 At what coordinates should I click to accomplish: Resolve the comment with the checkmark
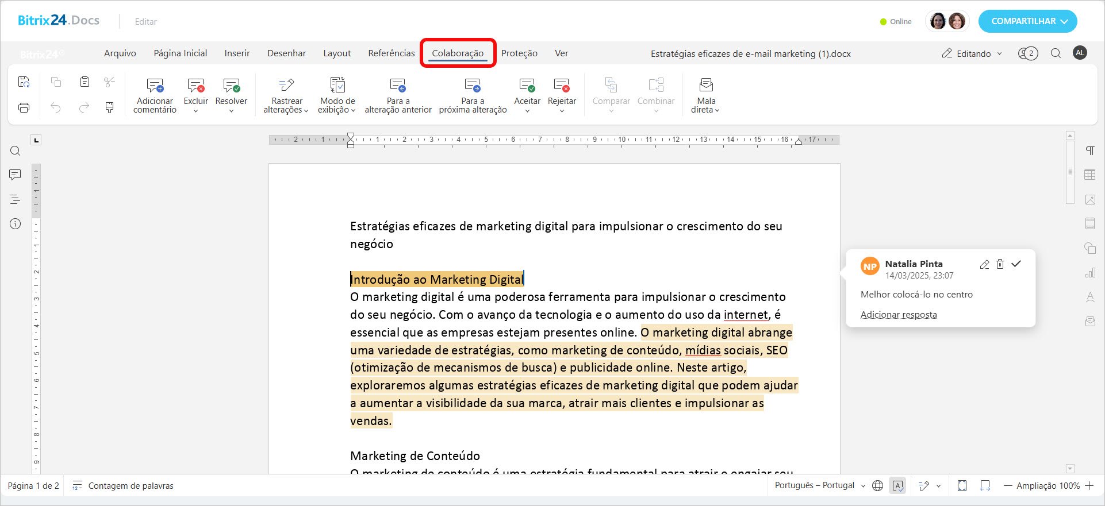tap(1016, 264)
